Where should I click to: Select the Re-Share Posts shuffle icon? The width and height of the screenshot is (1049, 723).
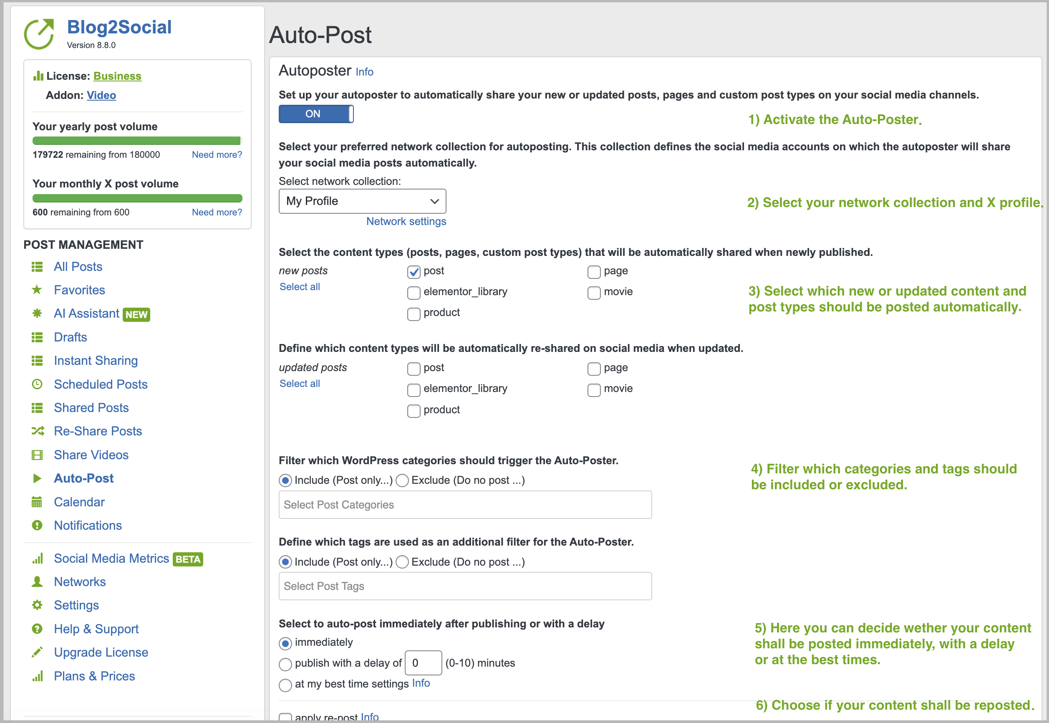point(38,431)
